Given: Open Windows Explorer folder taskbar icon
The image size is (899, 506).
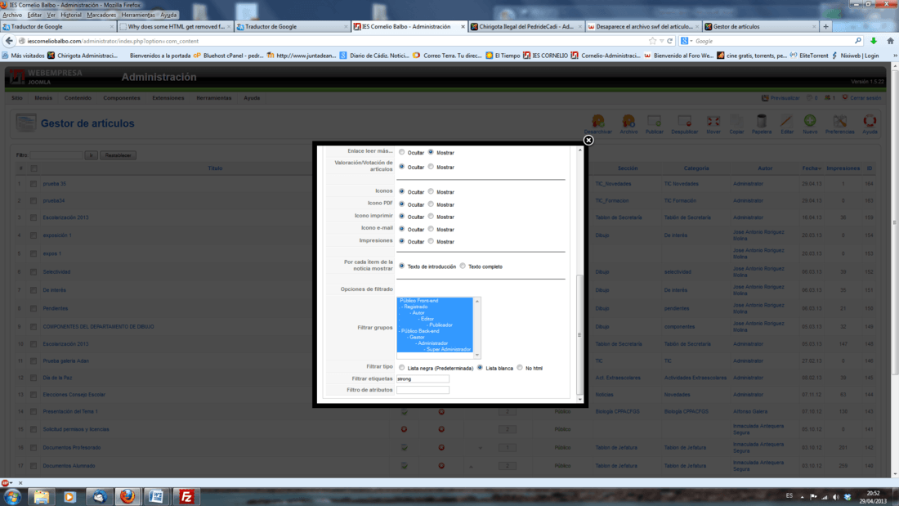Looking at the screenshot, I should click(x=41, y=497).
